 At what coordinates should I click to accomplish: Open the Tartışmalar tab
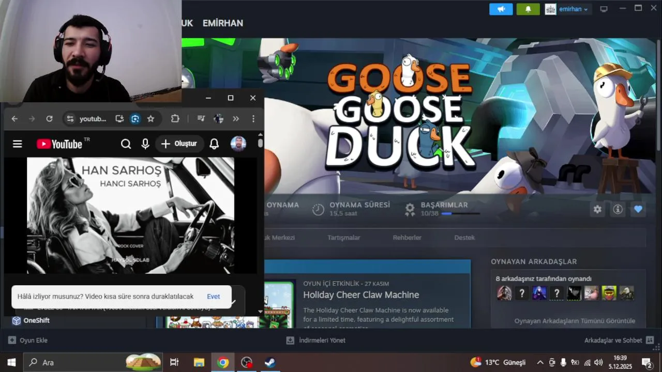point(343,238)
